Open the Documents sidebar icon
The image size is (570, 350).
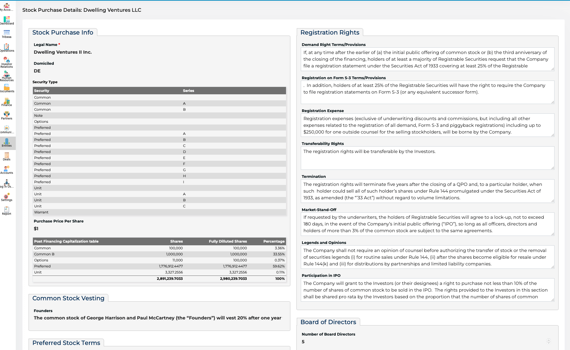coord(7,88)
